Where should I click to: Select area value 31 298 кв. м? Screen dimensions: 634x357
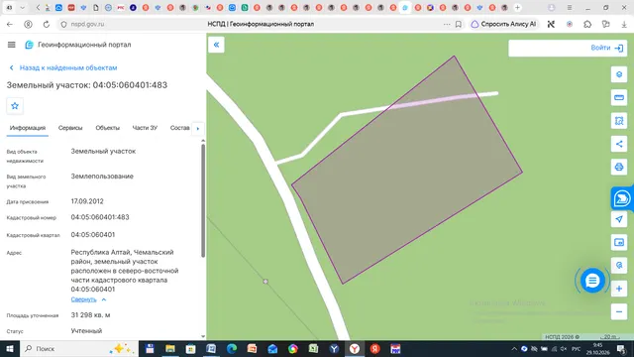[90, 315]
